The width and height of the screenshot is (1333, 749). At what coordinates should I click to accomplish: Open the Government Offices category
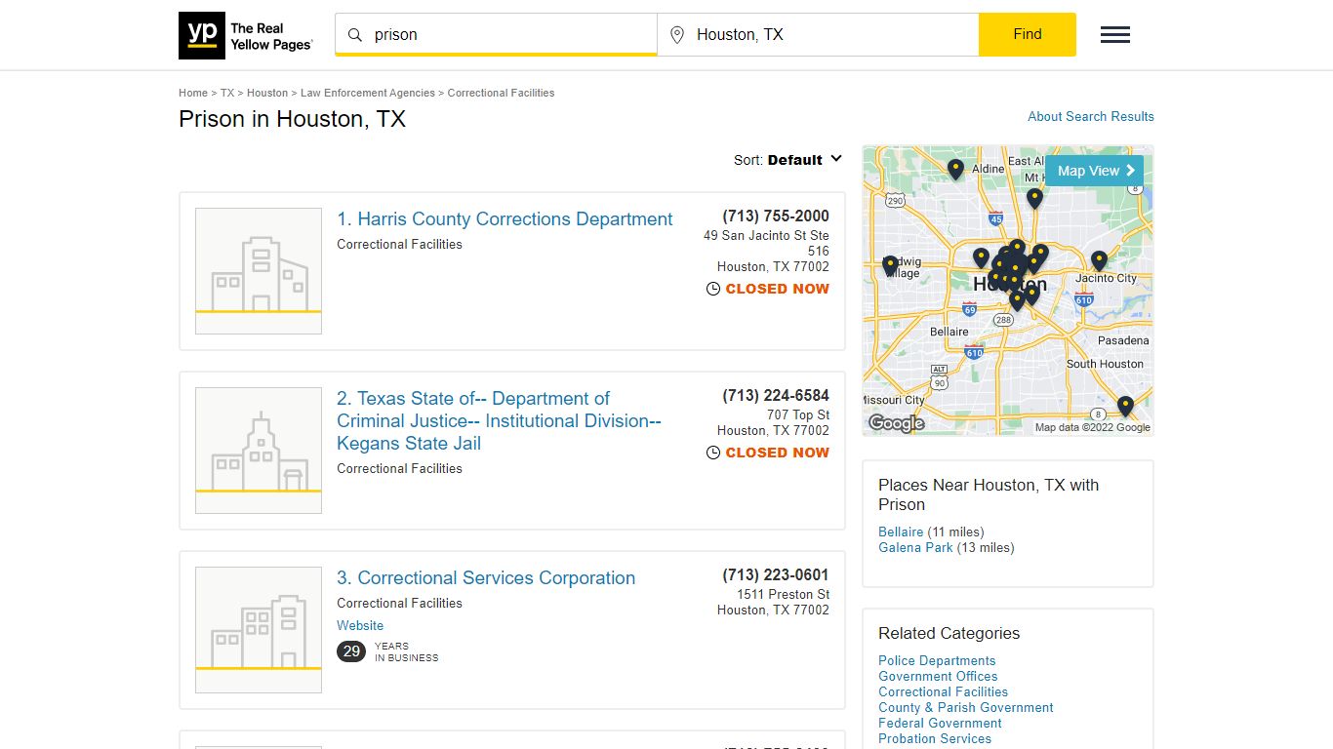[x=938, y=677]
